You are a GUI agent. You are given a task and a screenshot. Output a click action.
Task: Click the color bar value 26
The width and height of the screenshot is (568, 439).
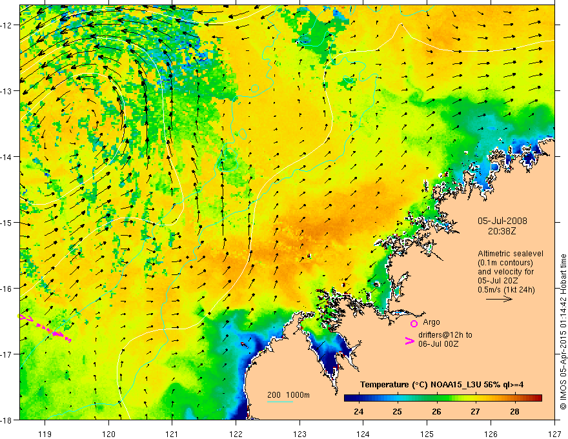[x=436, y=411]
